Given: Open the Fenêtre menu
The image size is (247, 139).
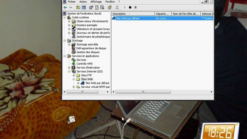Looking at the screenshot, I should tap(110, 2).
